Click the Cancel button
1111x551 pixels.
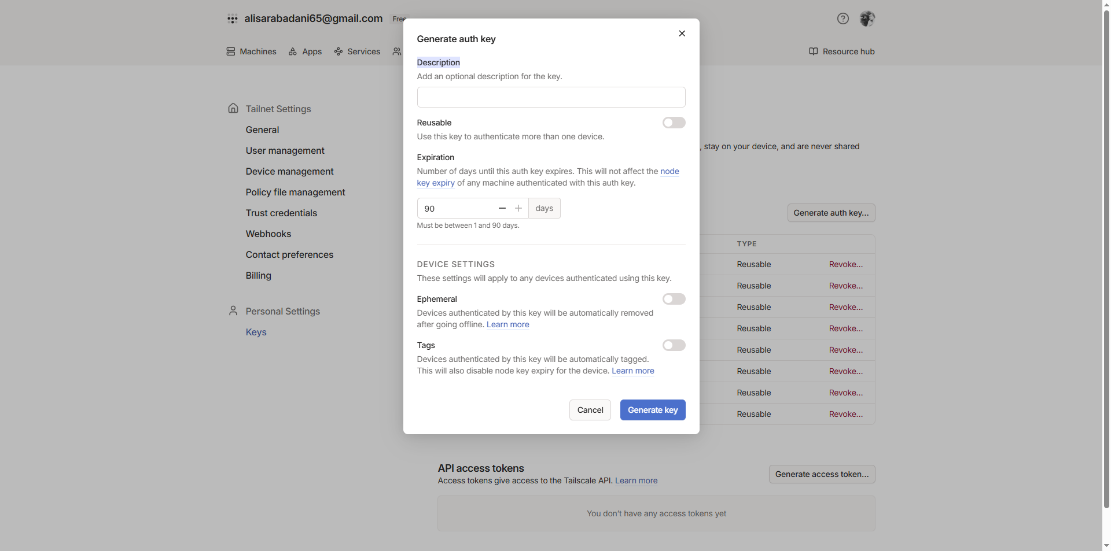pyautogui.click(x=590, y=410)
